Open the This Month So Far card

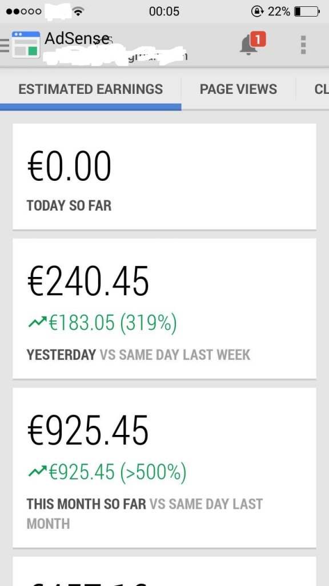click(x=164, y=467)
